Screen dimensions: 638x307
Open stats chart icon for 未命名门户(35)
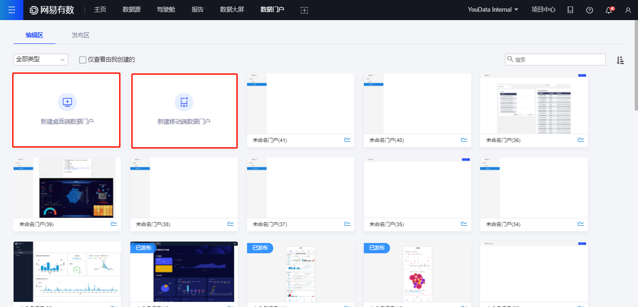[464, 223]
